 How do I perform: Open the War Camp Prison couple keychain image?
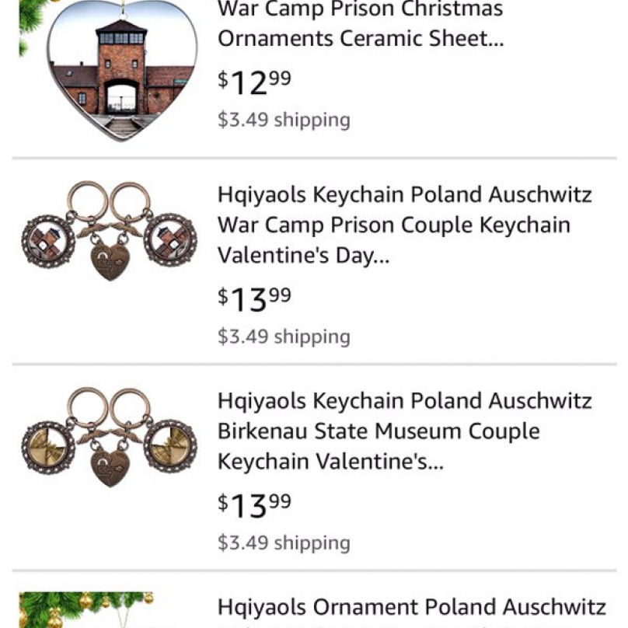point(109,231)
